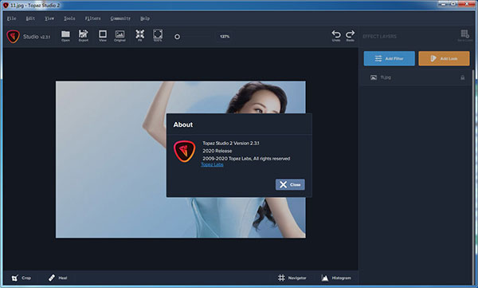Open the Edit menu

click(30, 18)
